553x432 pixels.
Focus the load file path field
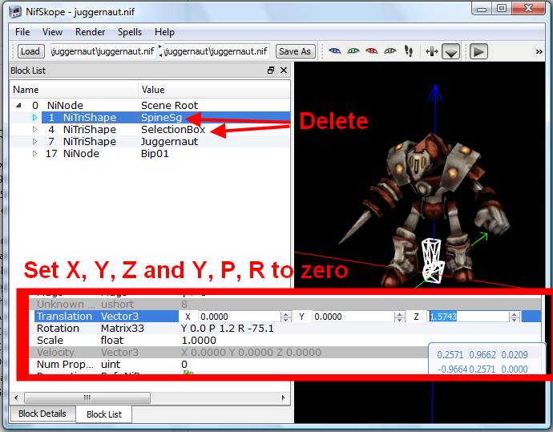click(103, 51)
